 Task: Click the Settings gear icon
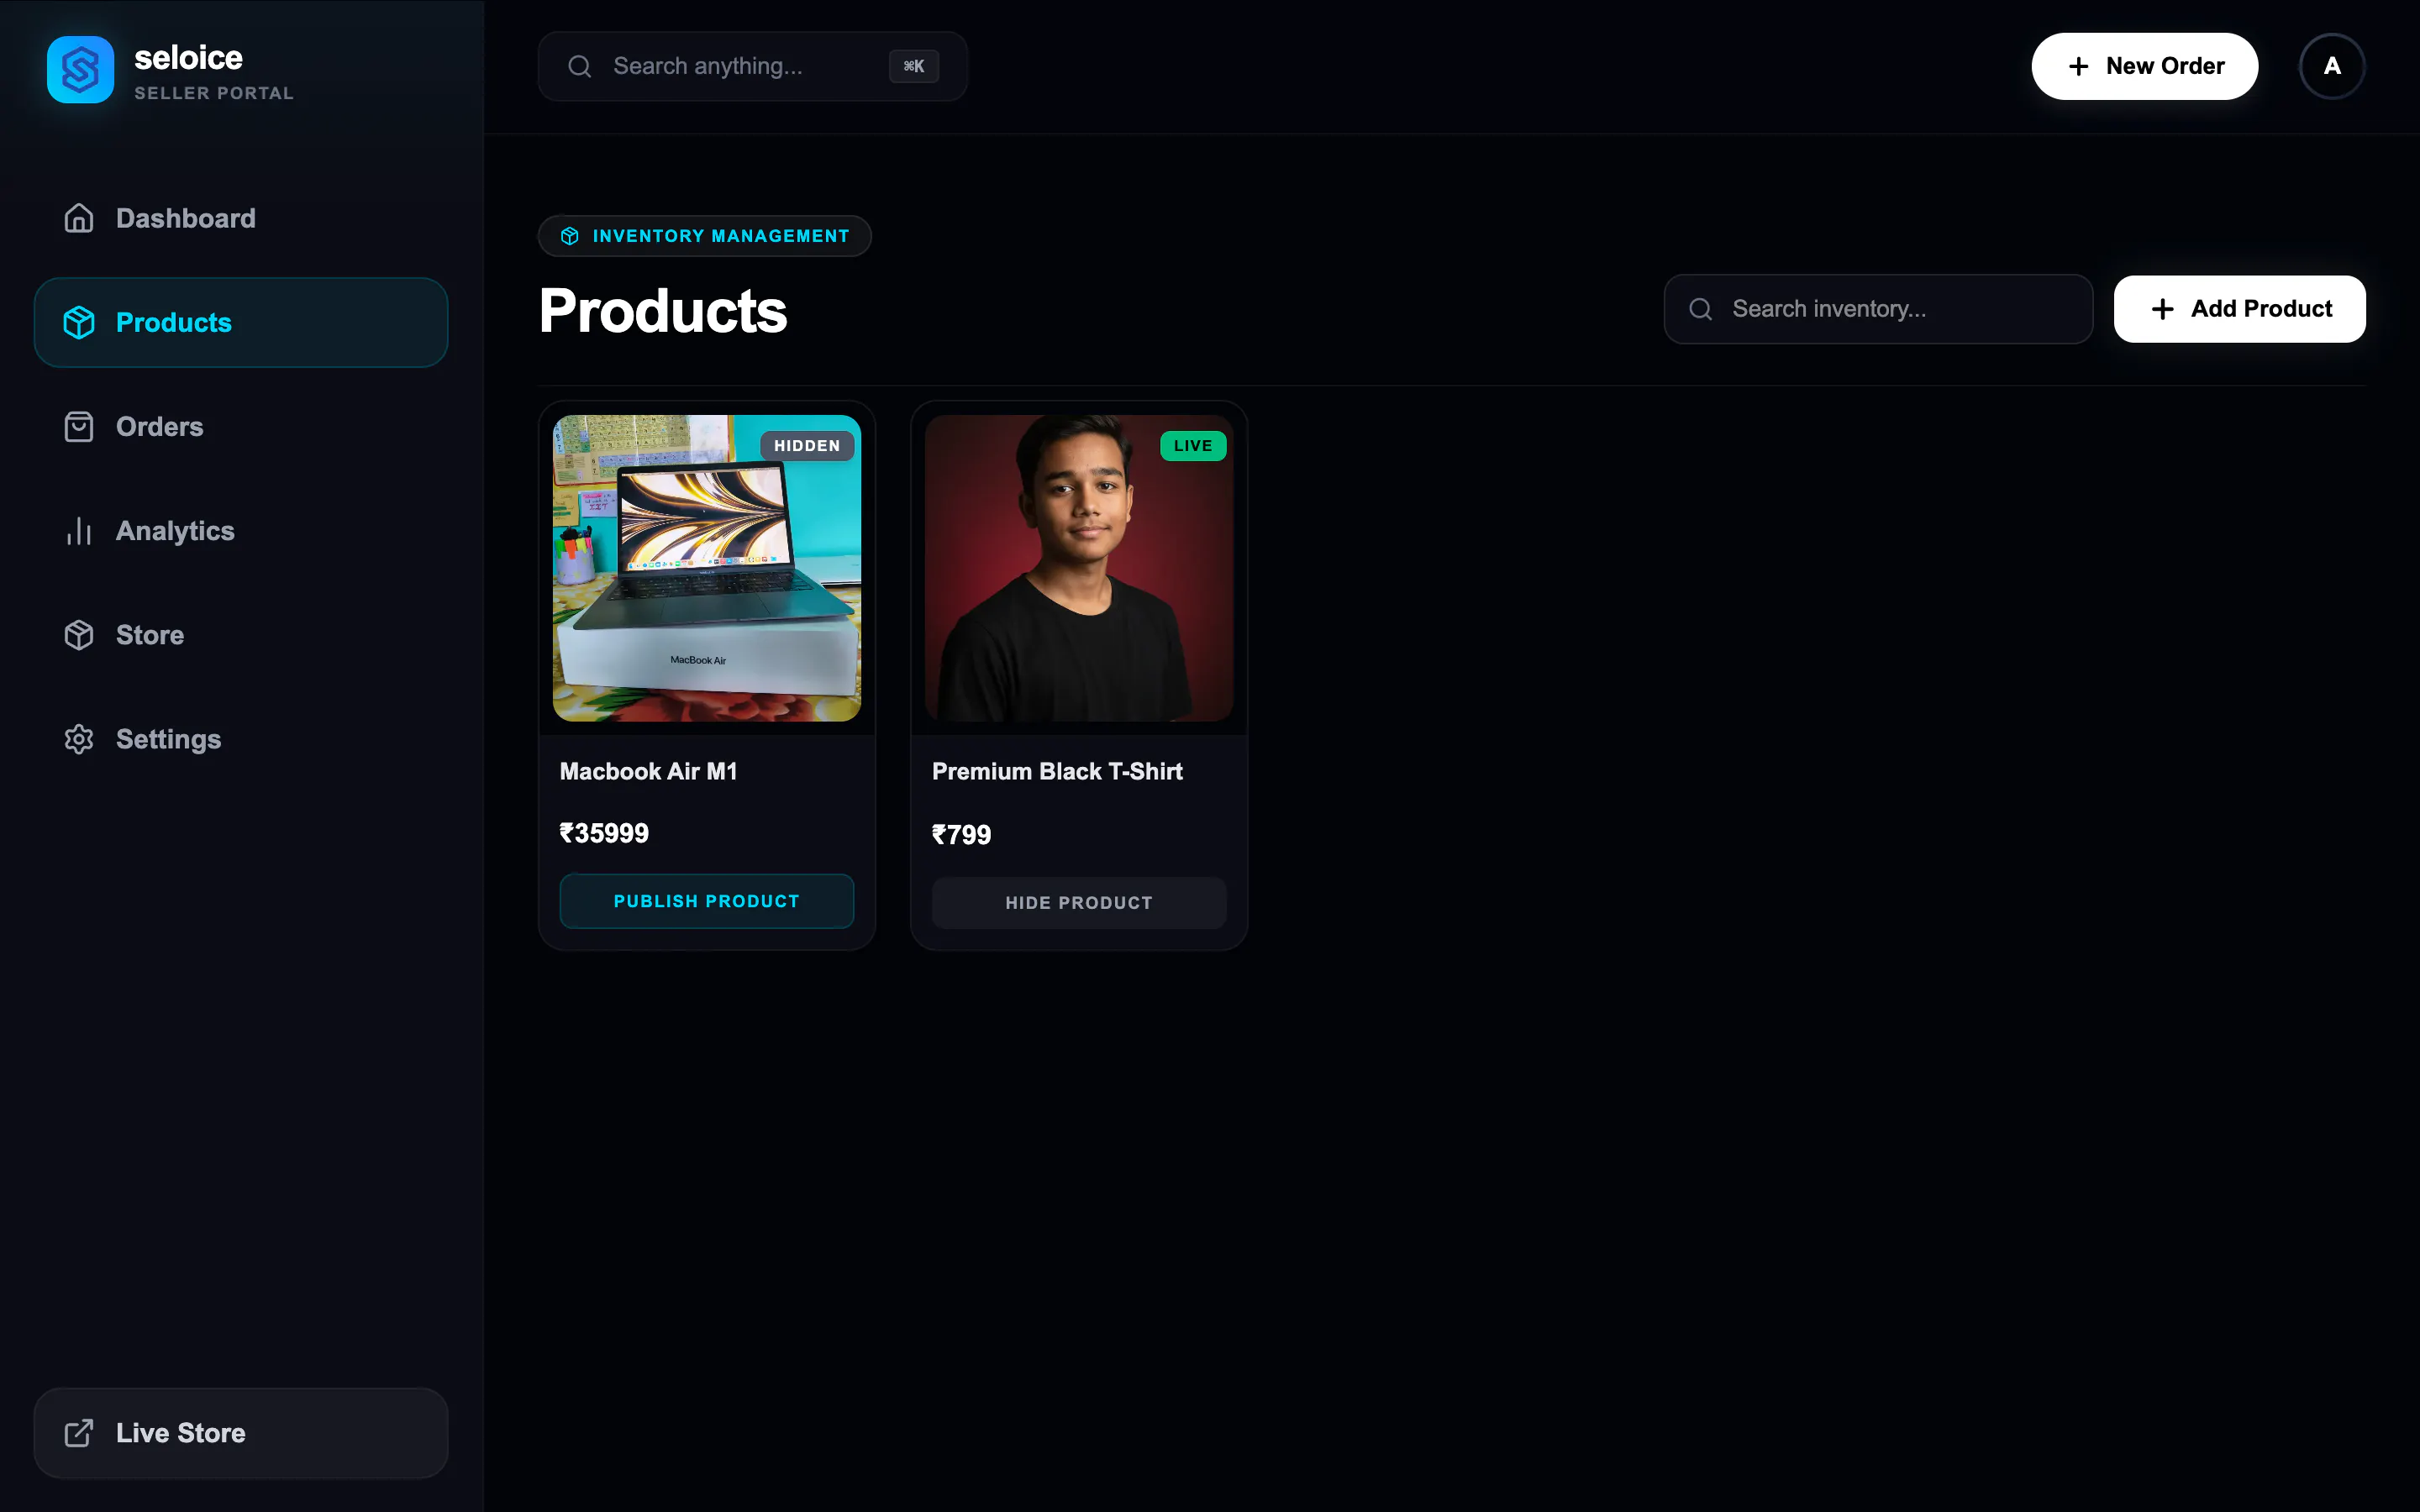click(79, 739)
